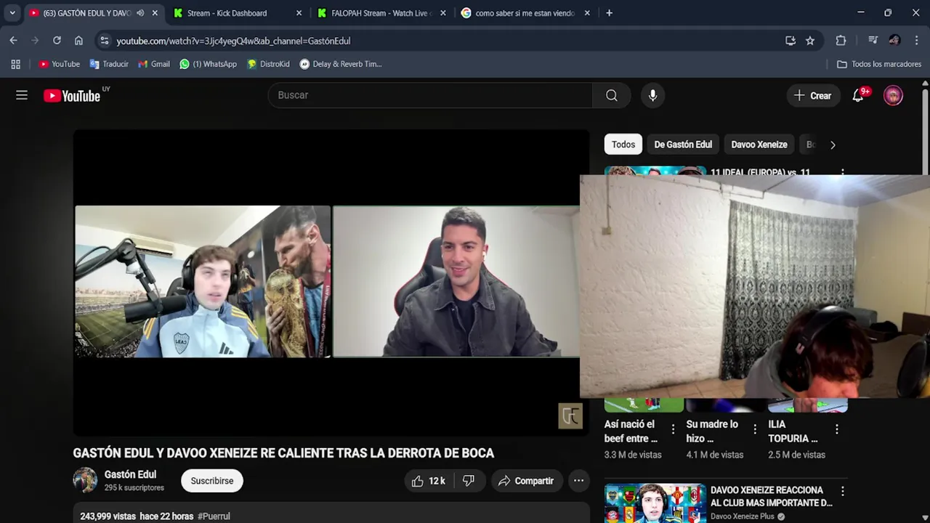The height and width of the screenshot is (523, 930).
Task: Open 'DAVOO XENEIZE REACCIONA' video thumbnail
Action: [655, 503]
